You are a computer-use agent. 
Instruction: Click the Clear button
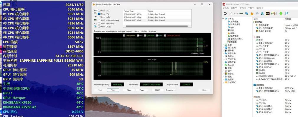click(129, 90)
